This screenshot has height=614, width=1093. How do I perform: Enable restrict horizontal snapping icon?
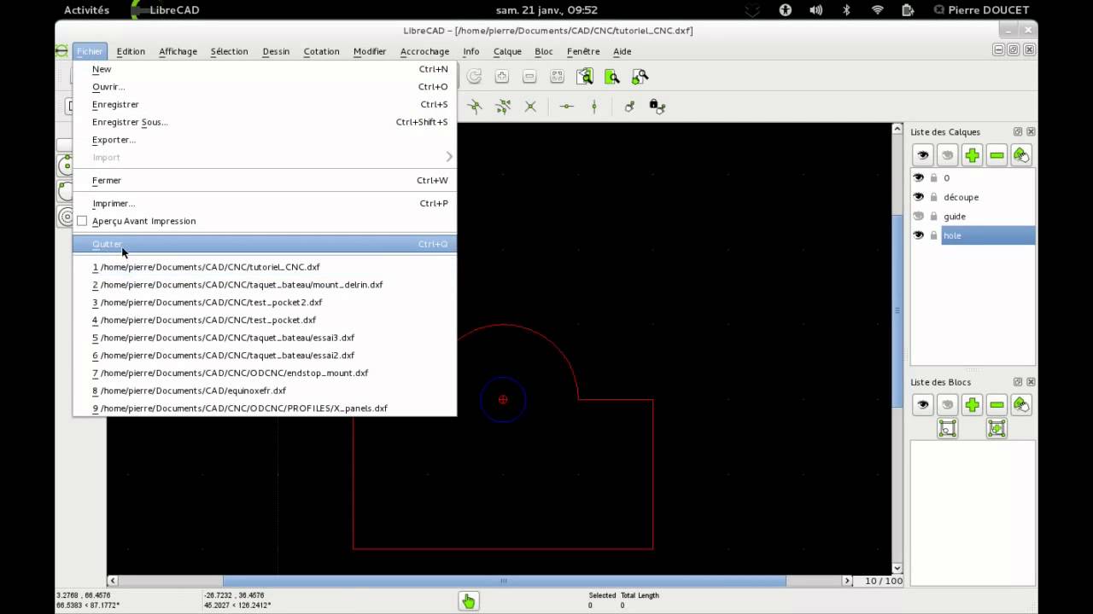[566, 107]
